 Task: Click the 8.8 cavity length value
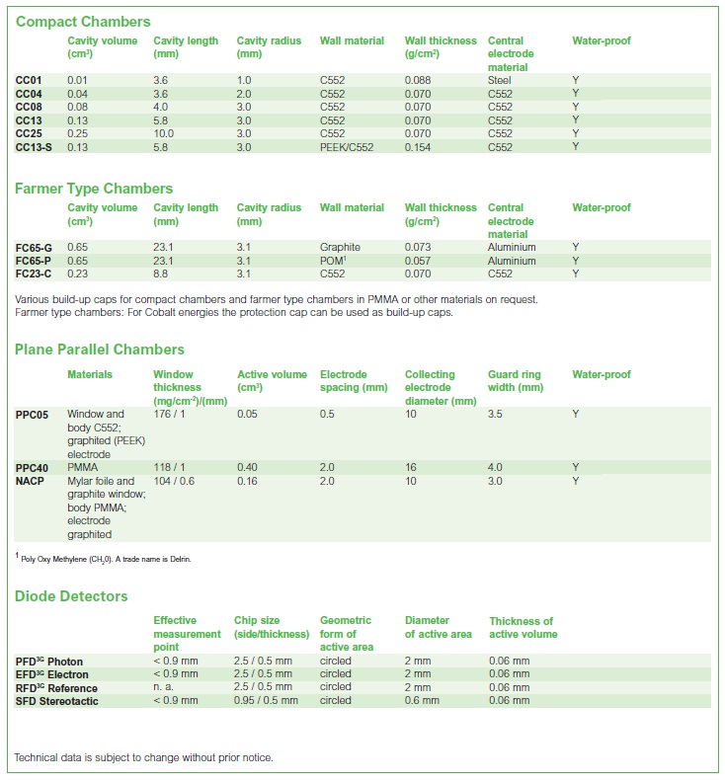coord(160,273)
